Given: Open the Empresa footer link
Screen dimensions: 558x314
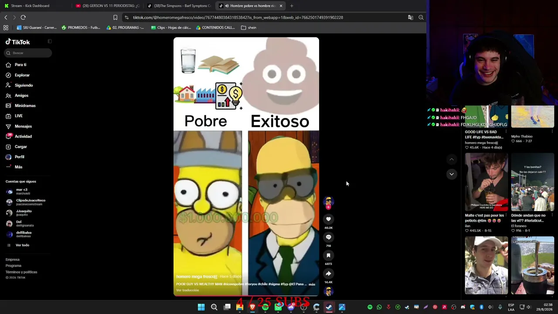Looking at the screenshot, I should pyautogui.click(x=13, y=259).
